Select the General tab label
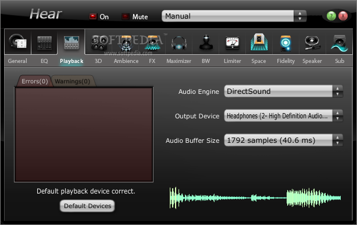357x225 pixels. 17,61
